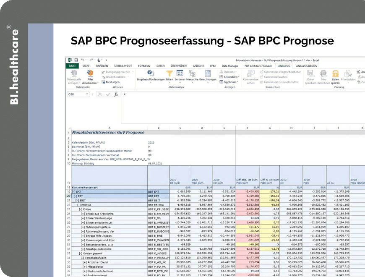The image size is (365, 277).
Task: Switch to the EINFÜGEN tab
Action: 102,66
